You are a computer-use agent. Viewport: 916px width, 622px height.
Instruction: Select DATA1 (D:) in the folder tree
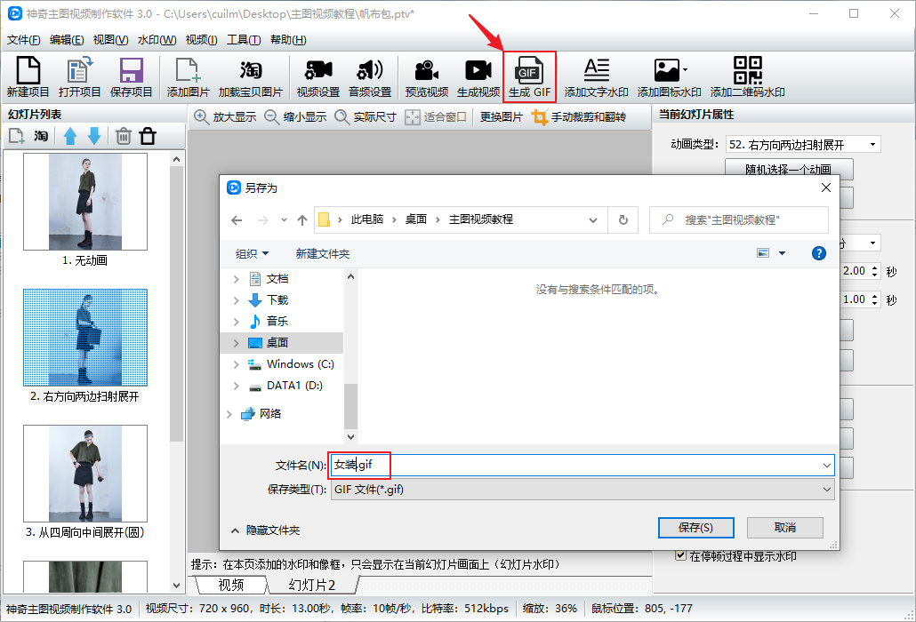tap(294, 386)
